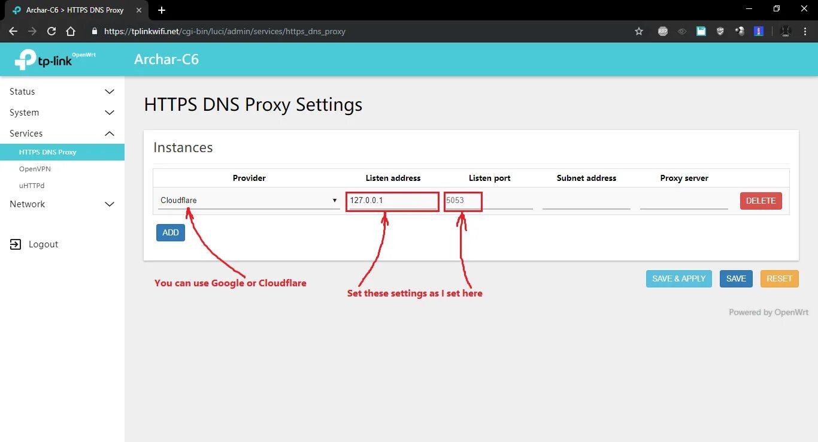Add a new proxy instance
Screen dimensions: 818x442
(171, 232)
